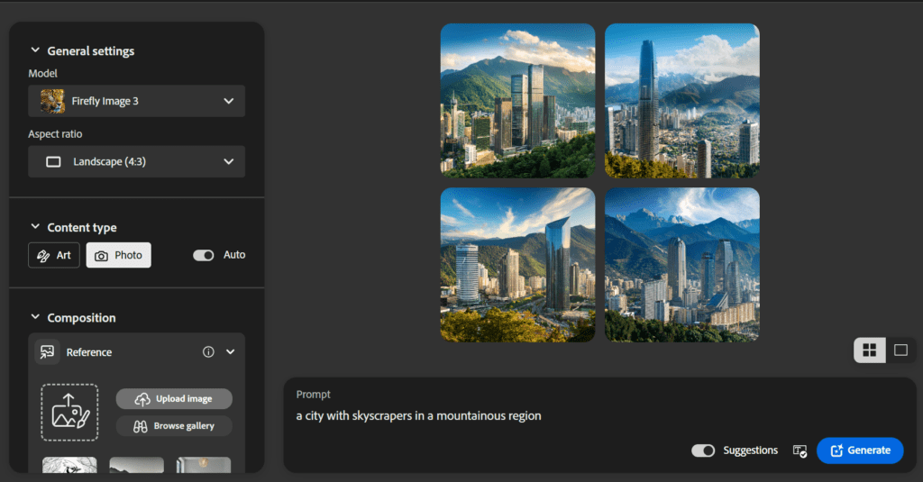This screenshot has height=482, width=923.
Task: Open the Landscape (4:3) aspect ratio dropdown
Action: [x=137, y=162]
